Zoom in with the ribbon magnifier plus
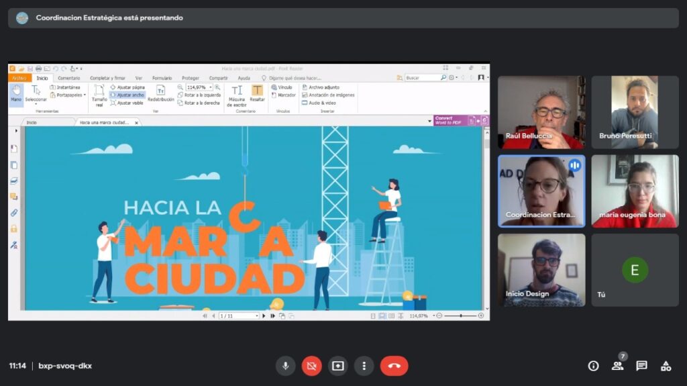The height and width of the screenshot is (386, 687). (217, 87)
